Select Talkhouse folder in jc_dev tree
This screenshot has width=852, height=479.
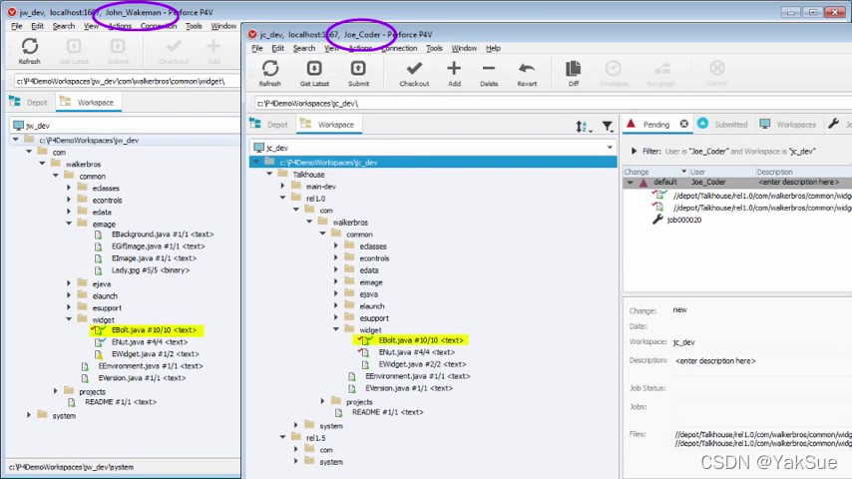click(x=308, y=174)
